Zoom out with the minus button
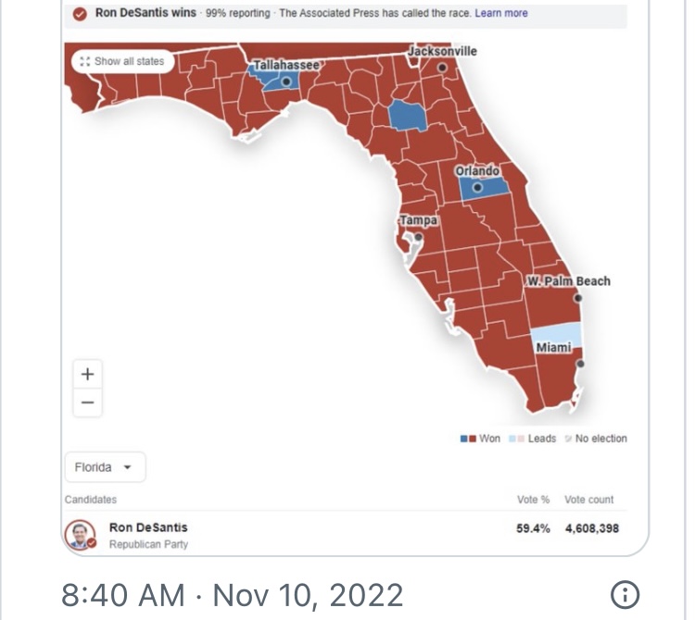 [x=88, y=403]
